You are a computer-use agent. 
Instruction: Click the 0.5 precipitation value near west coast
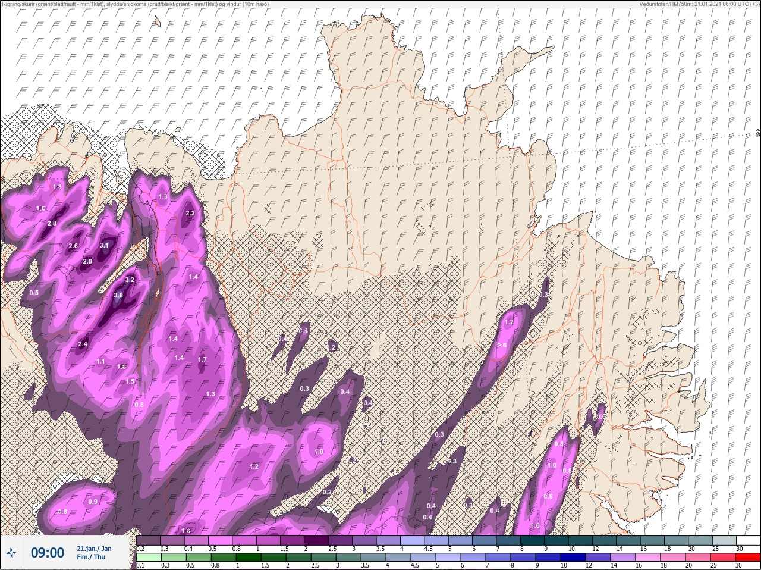[34, 293]
